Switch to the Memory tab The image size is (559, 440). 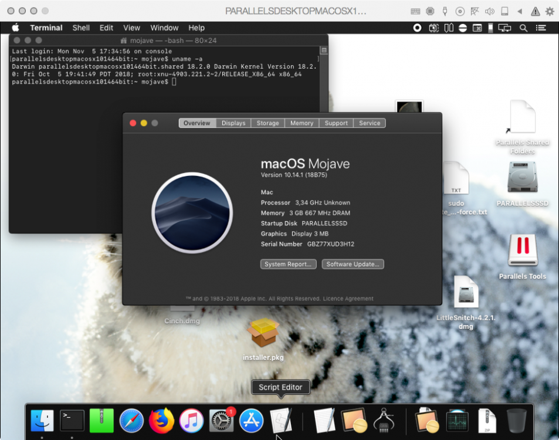(301, 123)
